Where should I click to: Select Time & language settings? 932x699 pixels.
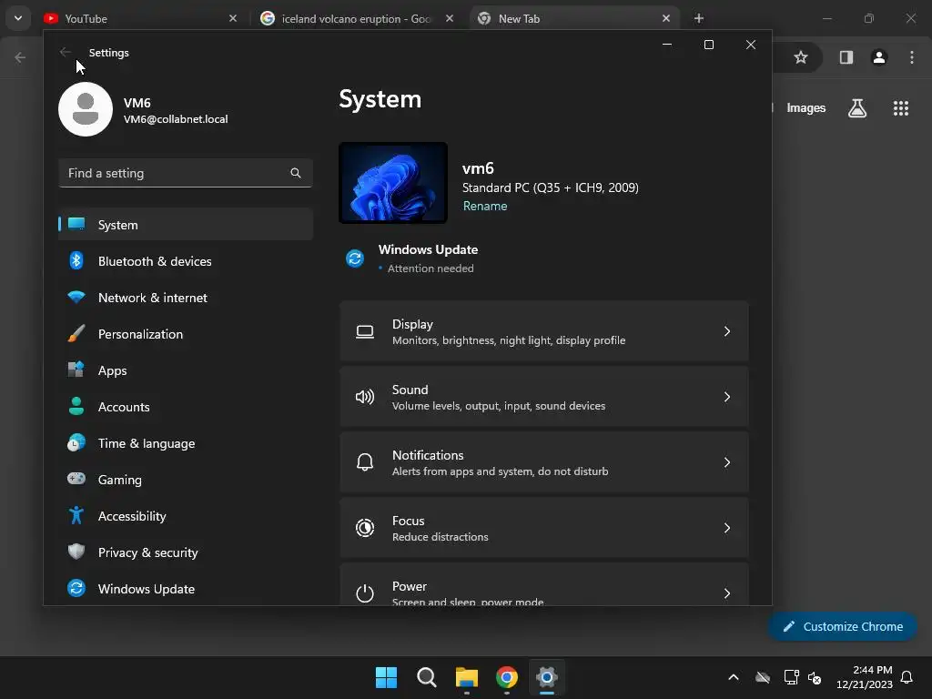[186, 443]
